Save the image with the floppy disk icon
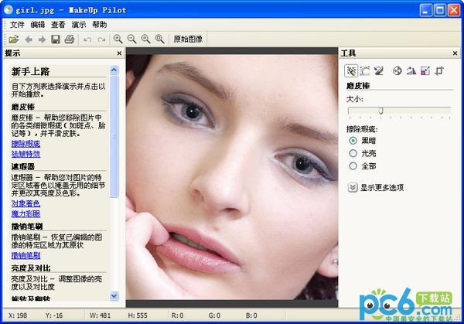 (56, 39)
